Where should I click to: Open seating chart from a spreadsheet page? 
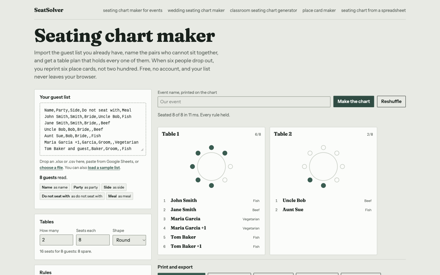pos(373,10)
